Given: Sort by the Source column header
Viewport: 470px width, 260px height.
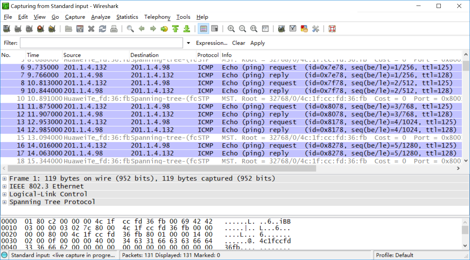Looking at the screenshot, I should click(x=96, y=55).
